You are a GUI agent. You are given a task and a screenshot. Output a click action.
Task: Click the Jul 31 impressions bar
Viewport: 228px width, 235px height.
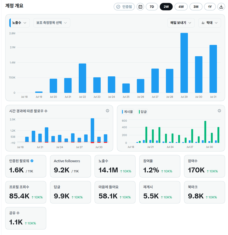pos(213,69)
